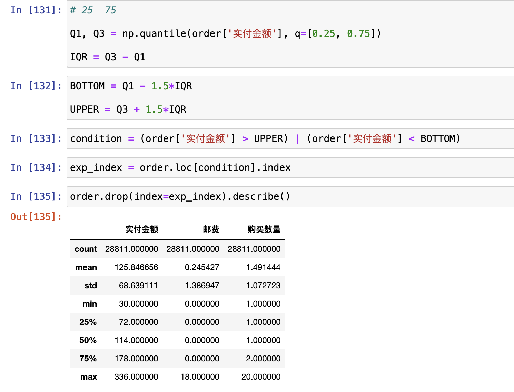Image resolution: width=514 pixels, height=392 pixels.
Task: Click the In [133] prompt label
Action: [x=36, y=139]
